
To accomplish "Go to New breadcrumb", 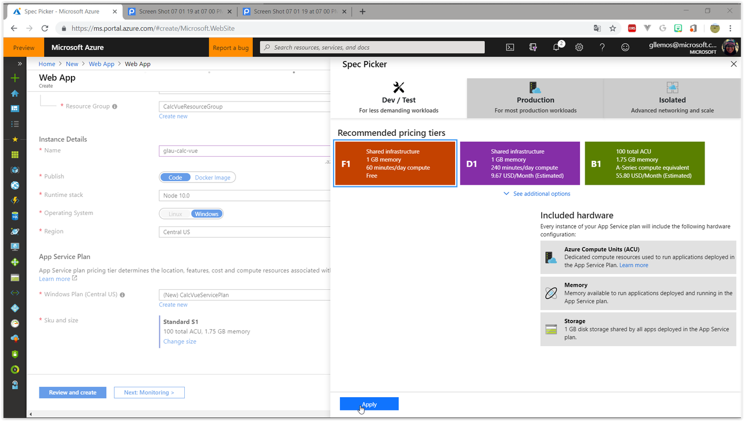I will (x=72, y=64).
